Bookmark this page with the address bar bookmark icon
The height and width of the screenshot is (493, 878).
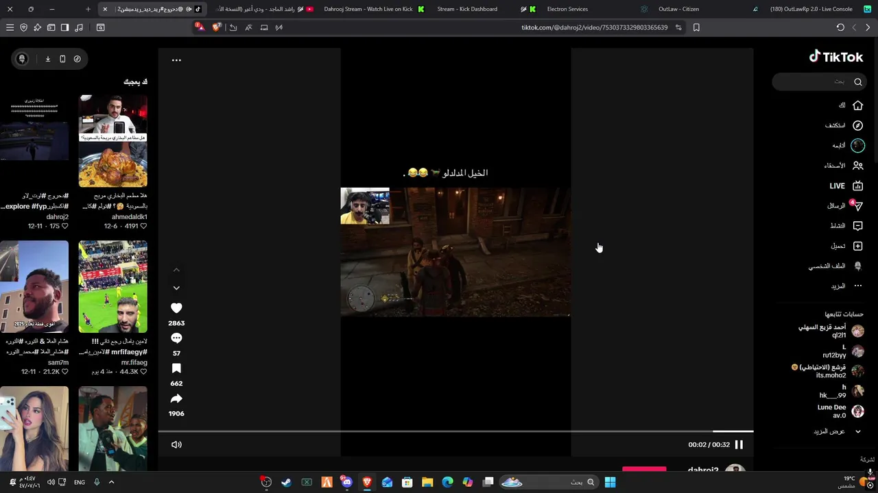click(x=696, y=27)
